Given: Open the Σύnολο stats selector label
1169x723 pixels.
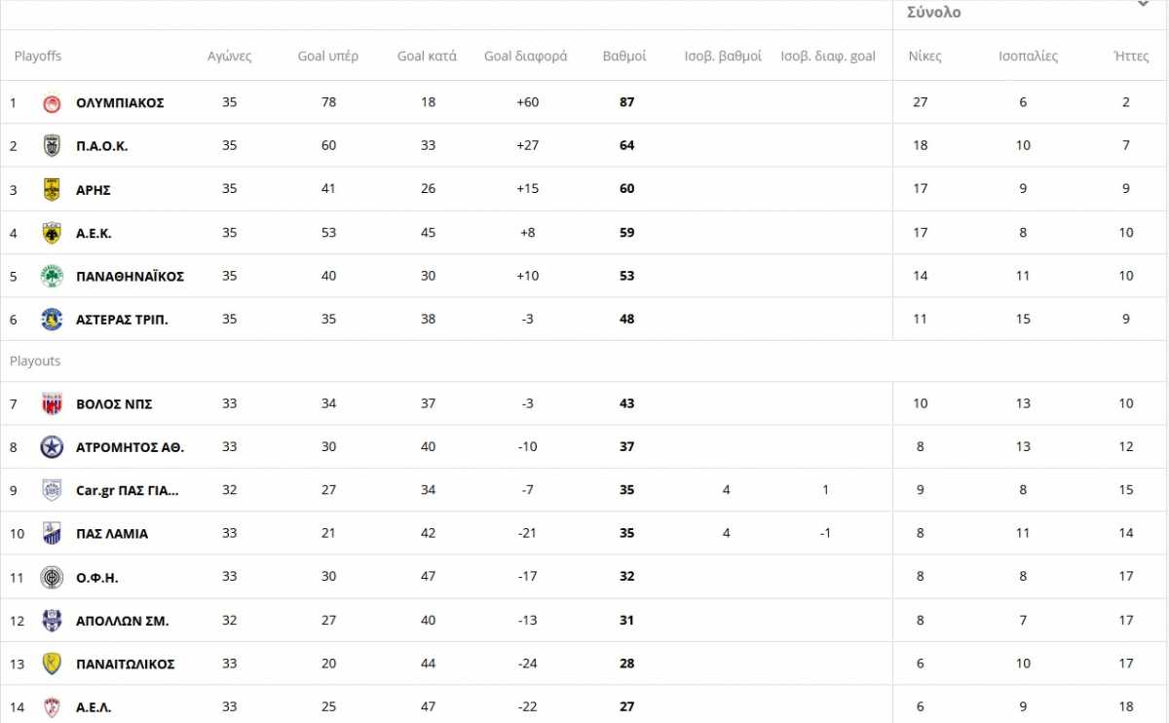Looking at the screenshot, I should pyautogui.click(x=933, y=13).
